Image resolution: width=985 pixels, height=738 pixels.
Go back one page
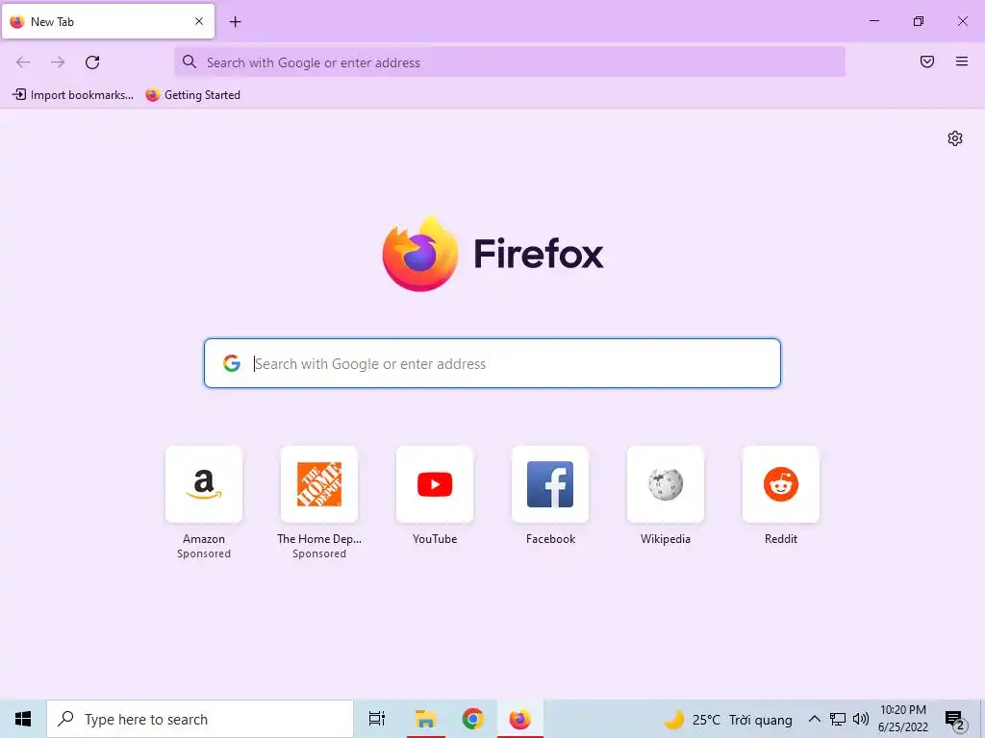click(23, 62)
